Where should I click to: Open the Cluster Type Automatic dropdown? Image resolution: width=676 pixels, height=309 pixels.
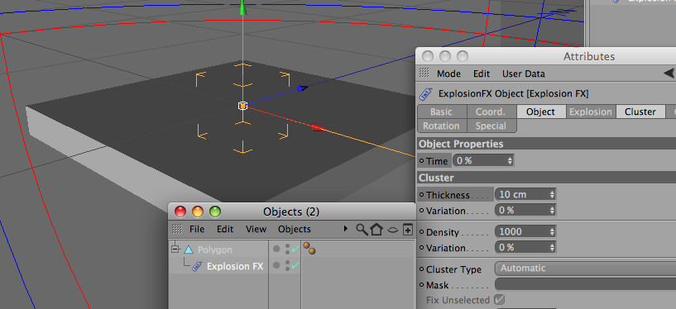585,269
